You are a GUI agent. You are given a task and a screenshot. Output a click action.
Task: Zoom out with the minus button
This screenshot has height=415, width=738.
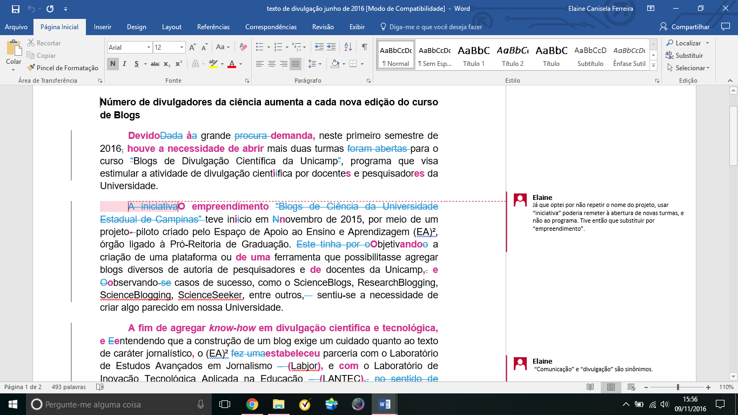point(646,387)
